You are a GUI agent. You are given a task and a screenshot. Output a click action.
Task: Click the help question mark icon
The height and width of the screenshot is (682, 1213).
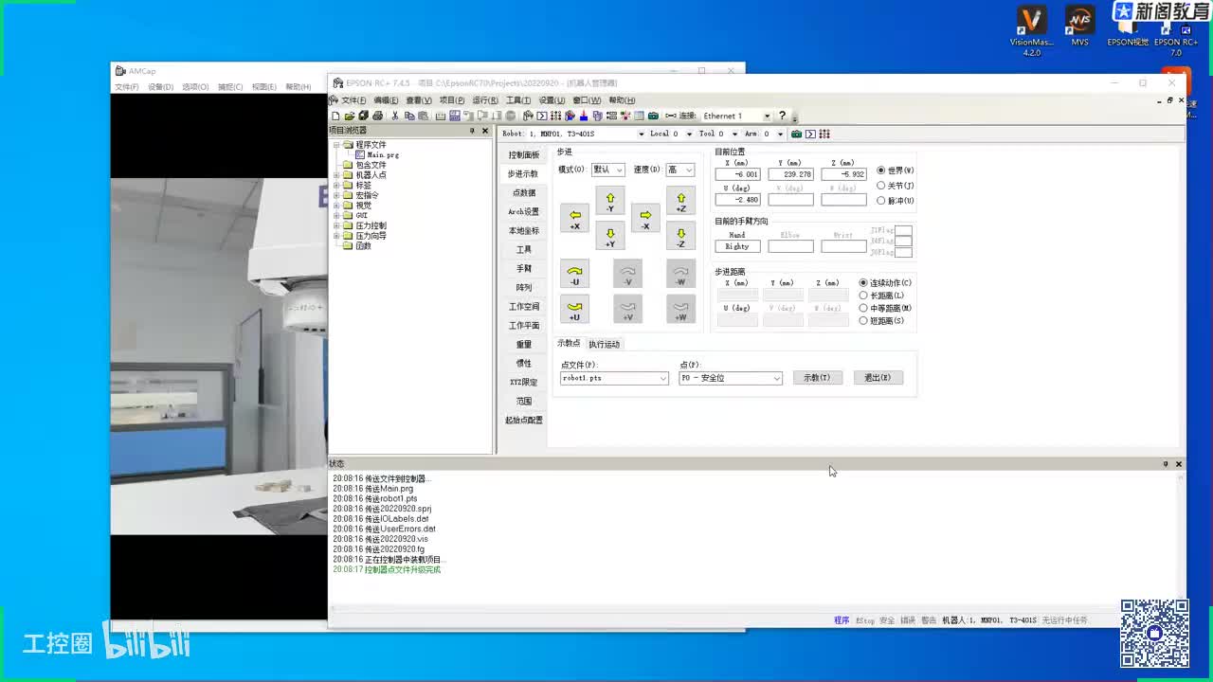[x=782, y=116]
